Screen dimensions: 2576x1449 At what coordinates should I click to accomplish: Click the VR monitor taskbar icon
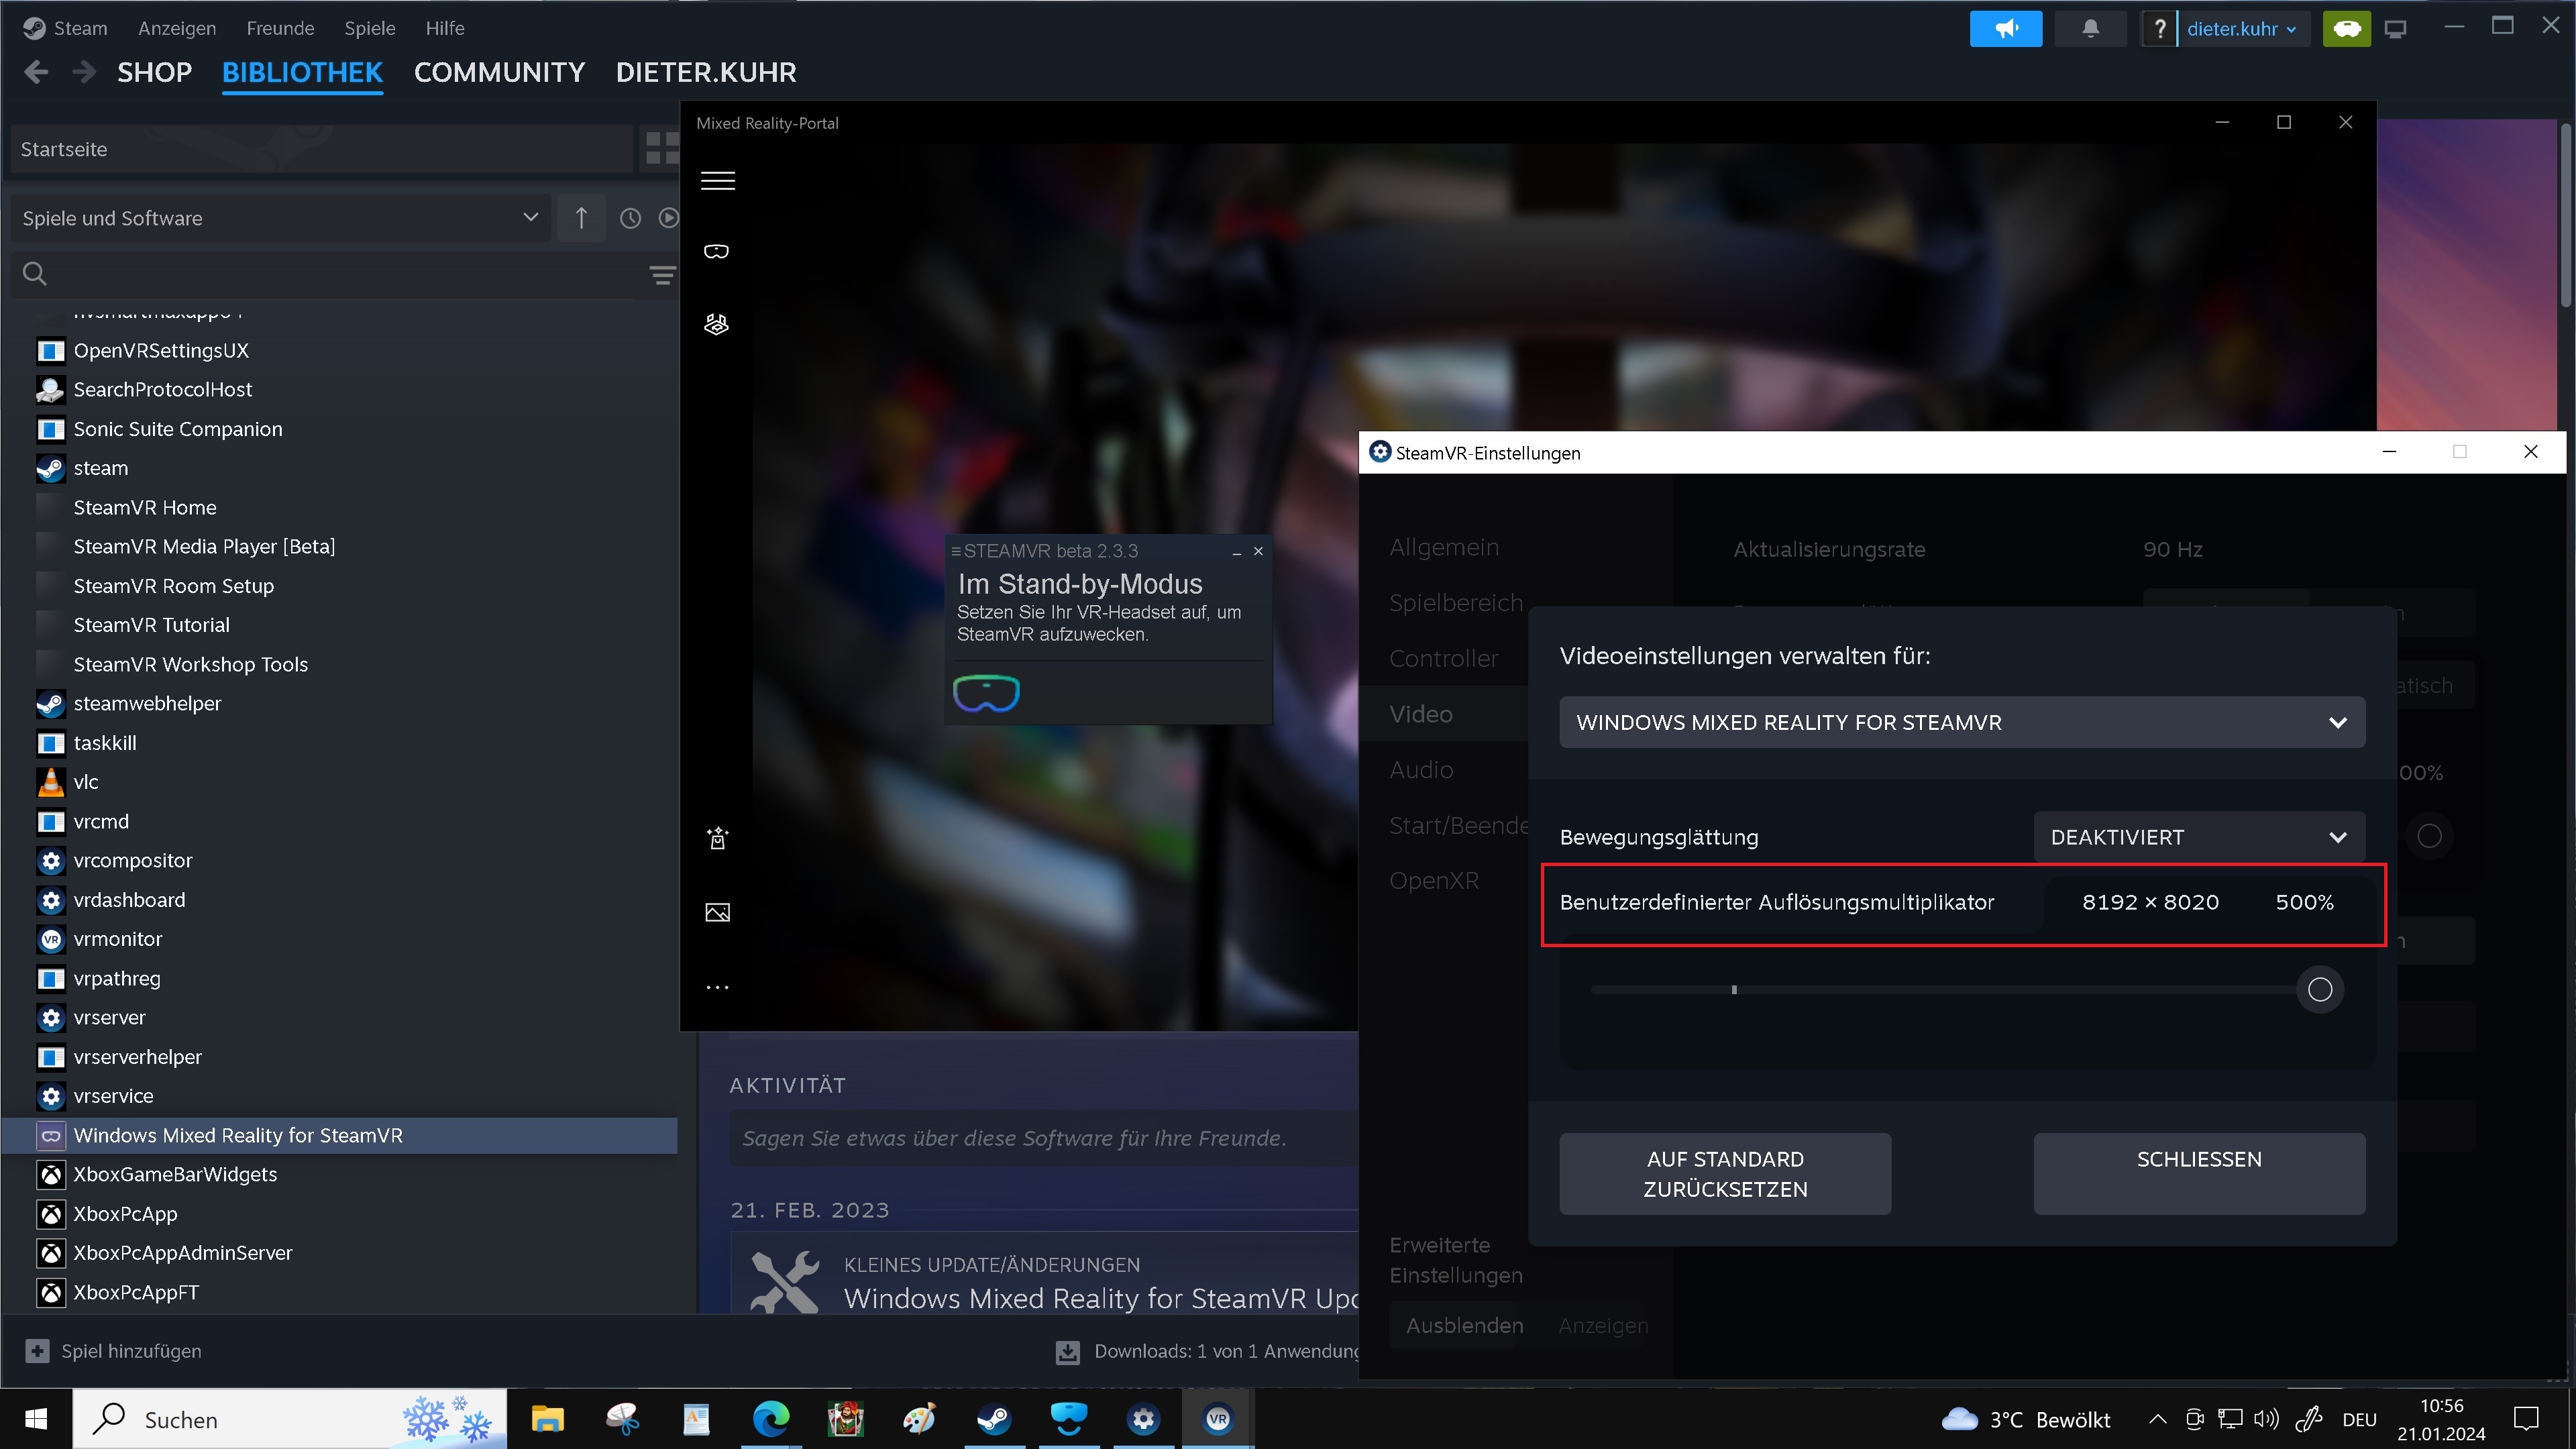1217,1419
